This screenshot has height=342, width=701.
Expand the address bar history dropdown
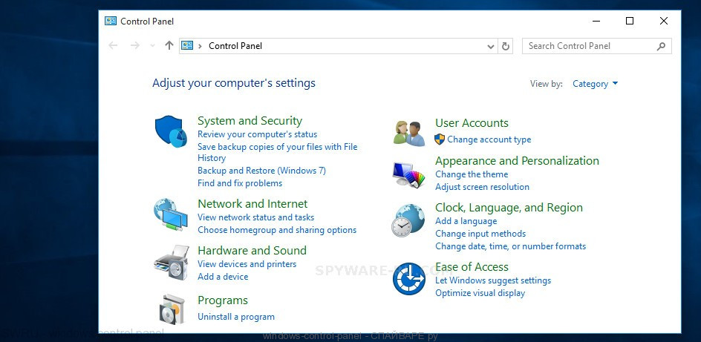pyautogui.click(x=491, y=46)
